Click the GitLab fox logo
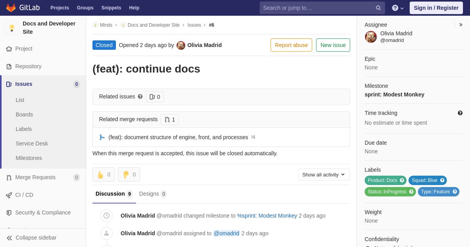Image resolution: width=470 pixels, height=247 pixels. [x=11, y=8]
